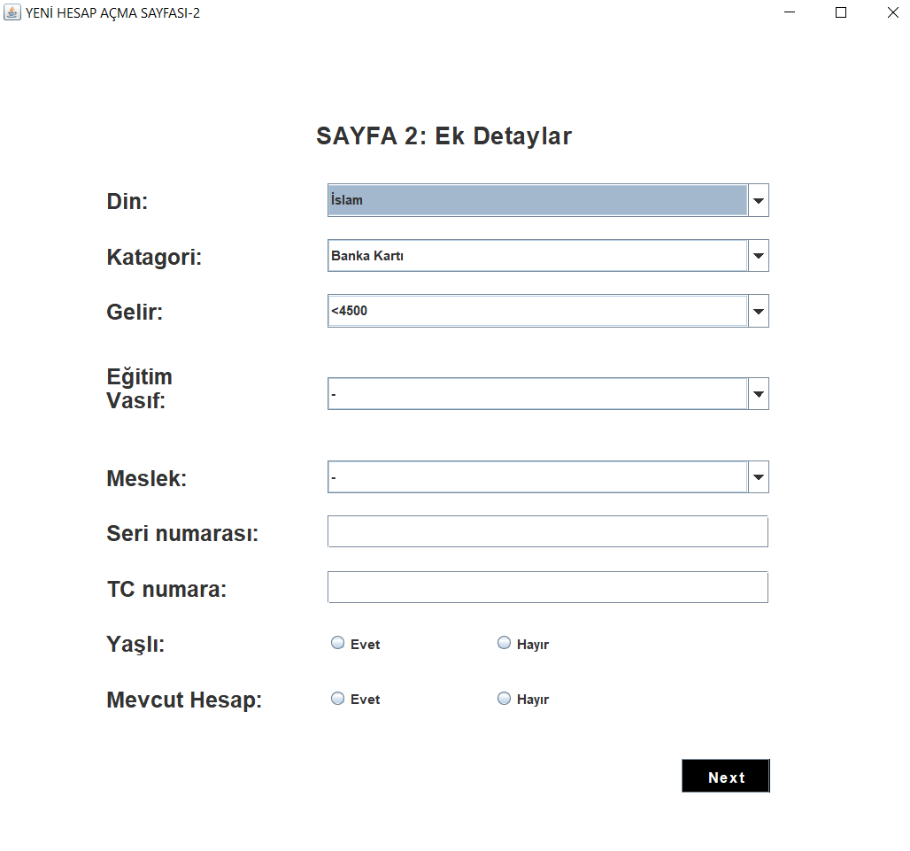Minimize the Yeni Hesap Açma window
Image resolution: width=910 pixels, height=851 pixels.
click(x=790, y=12)
